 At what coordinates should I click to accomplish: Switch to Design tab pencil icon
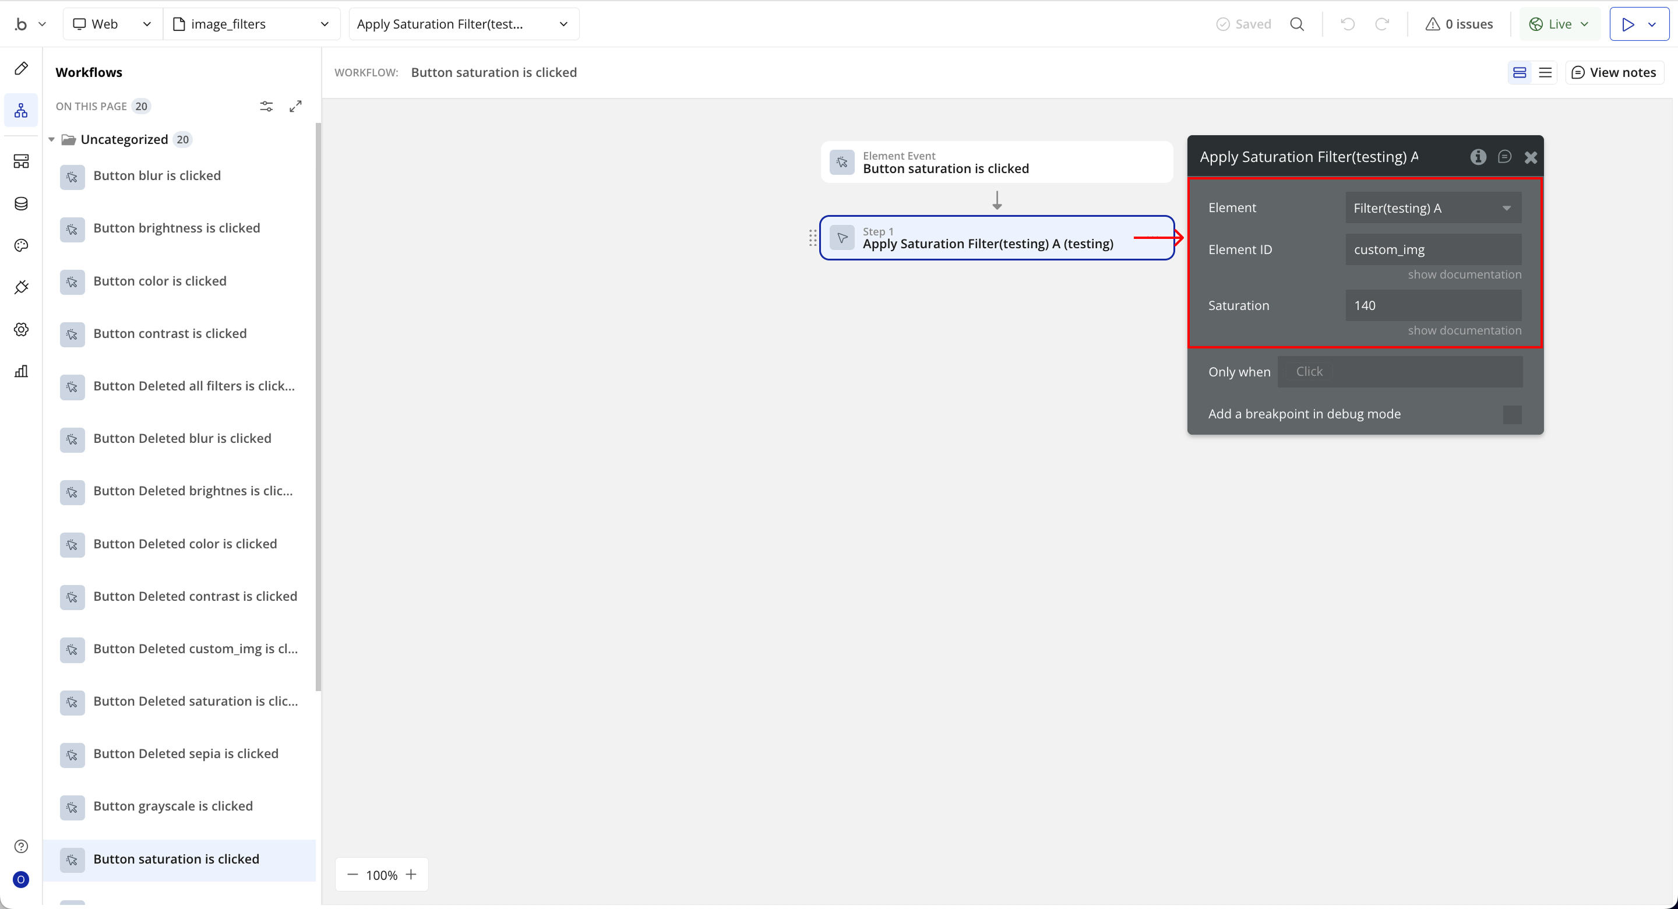tap(21, 68)
